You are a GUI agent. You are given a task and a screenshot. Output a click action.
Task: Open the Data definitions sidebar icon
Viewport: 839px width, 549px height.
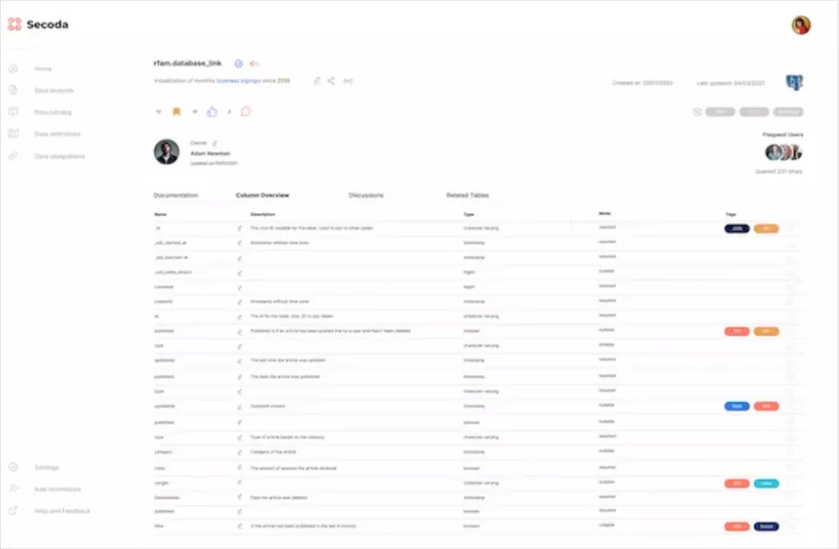coord(13,134)
